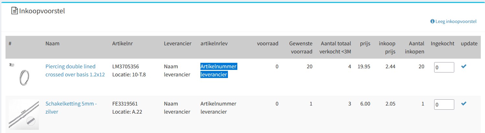The height and width of the screenshot is (133, 485).
Task: Click the update checkmark for Schakelketting row
Action: point(464,104)
